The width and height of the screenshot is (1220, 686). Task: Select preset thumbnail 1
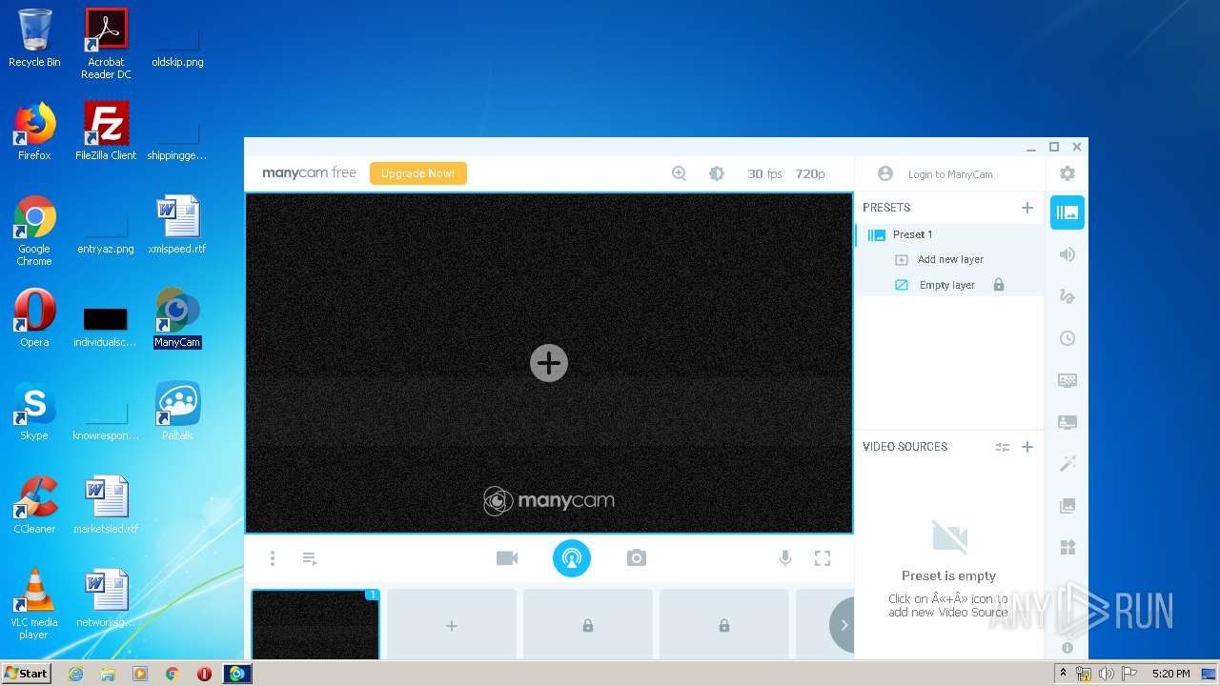tap(315, 624)
